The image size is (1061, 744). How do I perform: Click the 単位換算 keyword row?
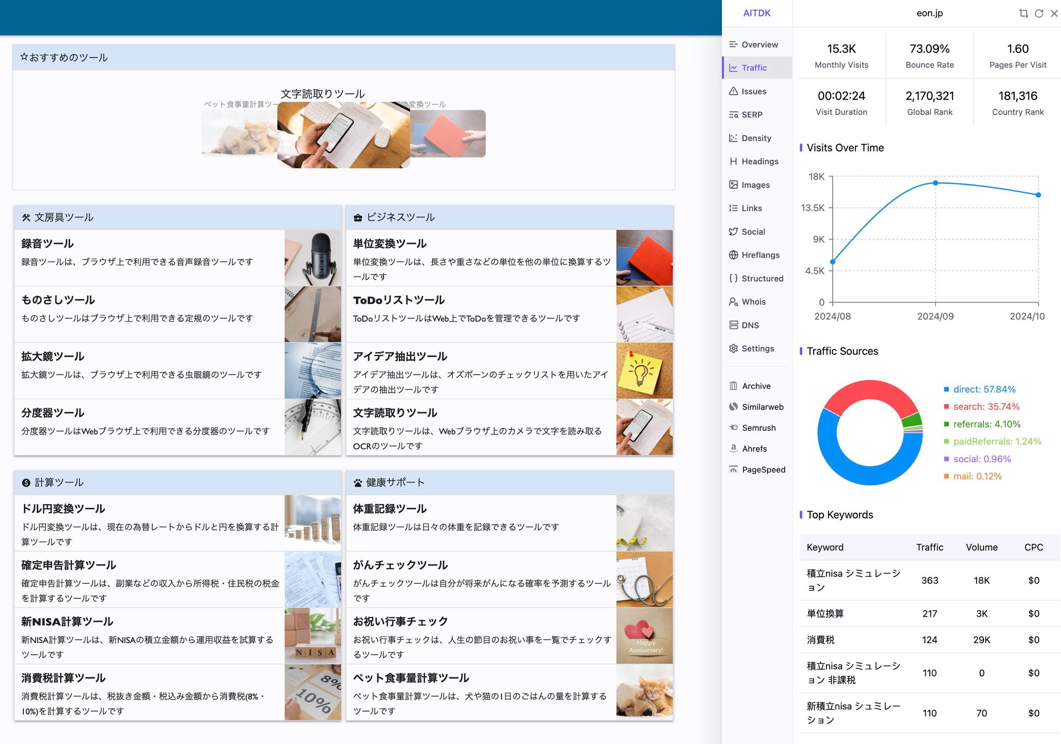(929, 614)
